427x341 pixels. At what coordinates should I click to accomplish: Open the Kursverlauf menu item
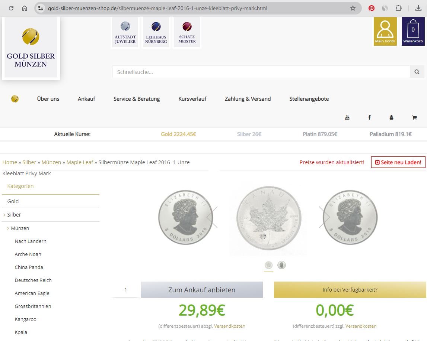192,99
